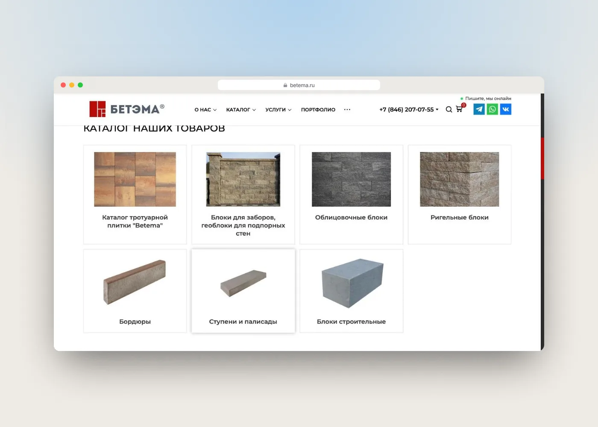This screenshot has width=598, height=427.
Task: Open the Облицовочные блоки category link
Action: [351, 217]
